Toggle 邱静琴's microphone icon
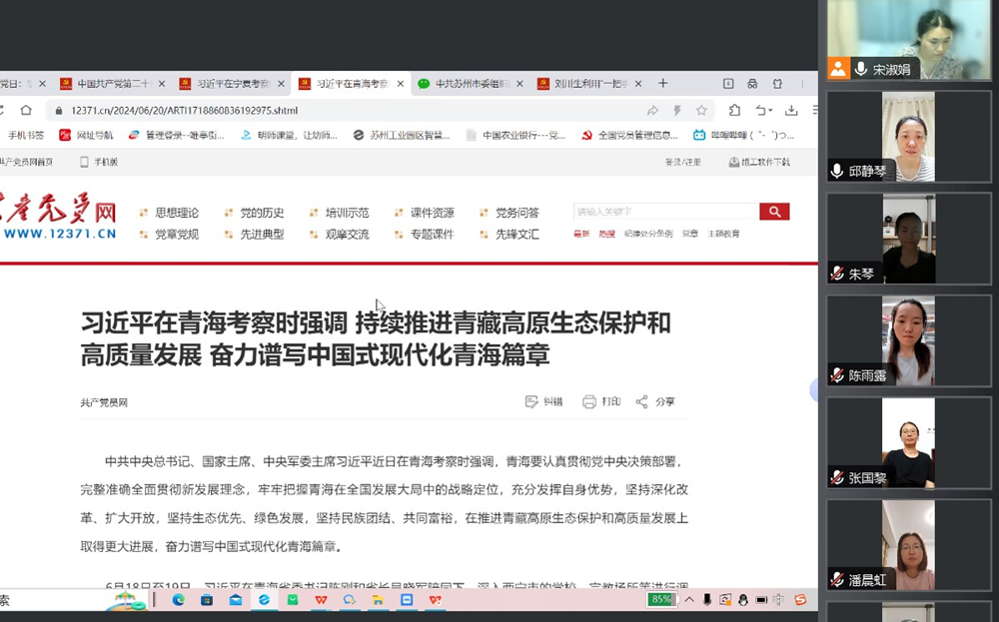This screenshot has height=622, width=999. (837, 172)
